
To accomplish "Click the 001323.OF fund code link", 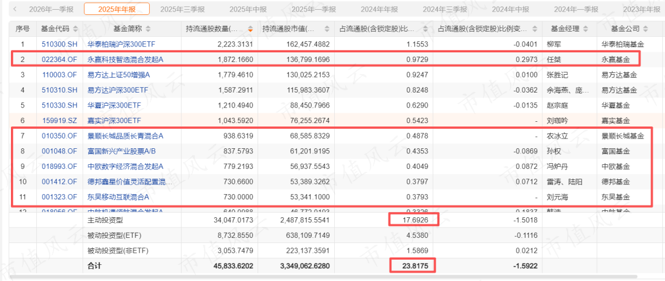I will (x=59, y=197).
